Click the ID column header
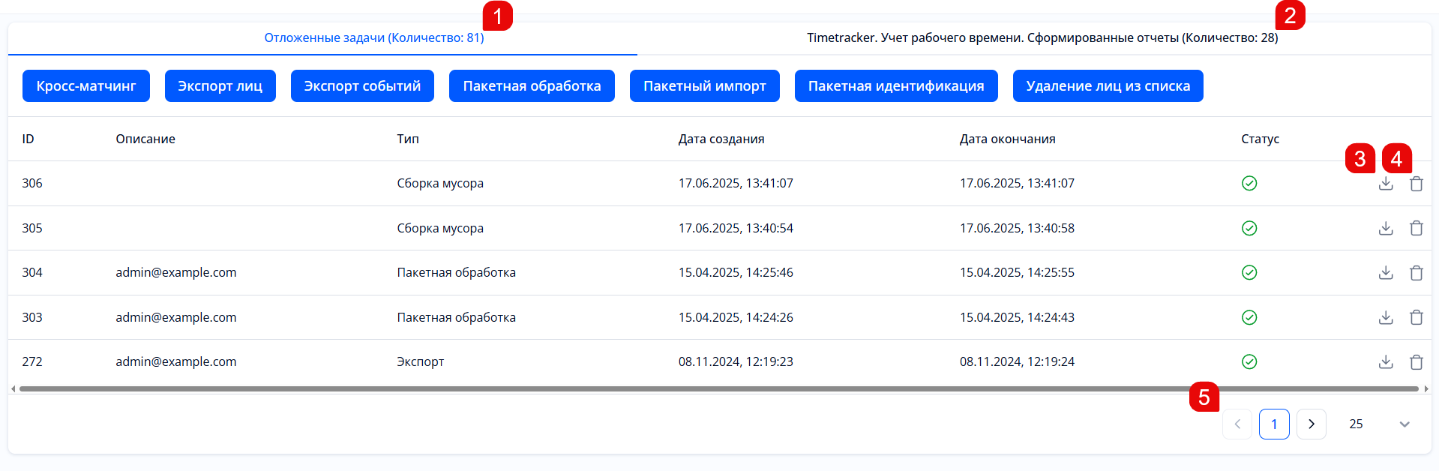This screenshot has height=471, width=1439. click(x=28, y=139)
